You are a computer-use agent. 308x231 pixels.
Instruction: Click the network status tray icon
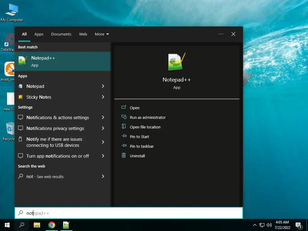(x=262, y=225)
